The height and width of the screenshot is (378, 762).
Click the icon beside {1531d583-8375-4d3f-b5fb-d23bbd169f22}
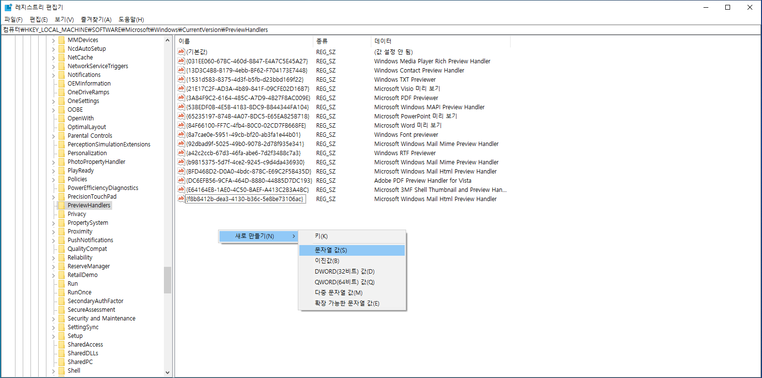pos(181,79)
